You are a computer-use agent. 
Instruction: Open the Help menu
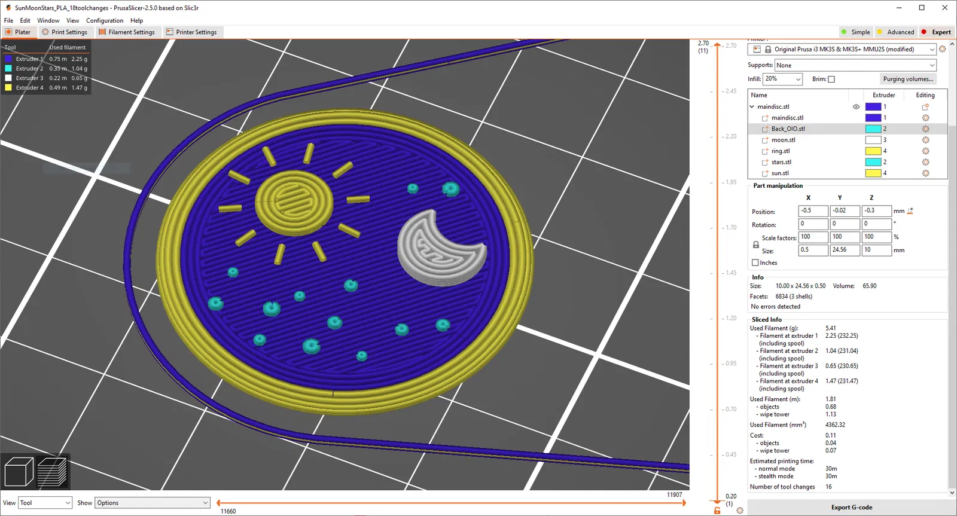pos(137,20)
